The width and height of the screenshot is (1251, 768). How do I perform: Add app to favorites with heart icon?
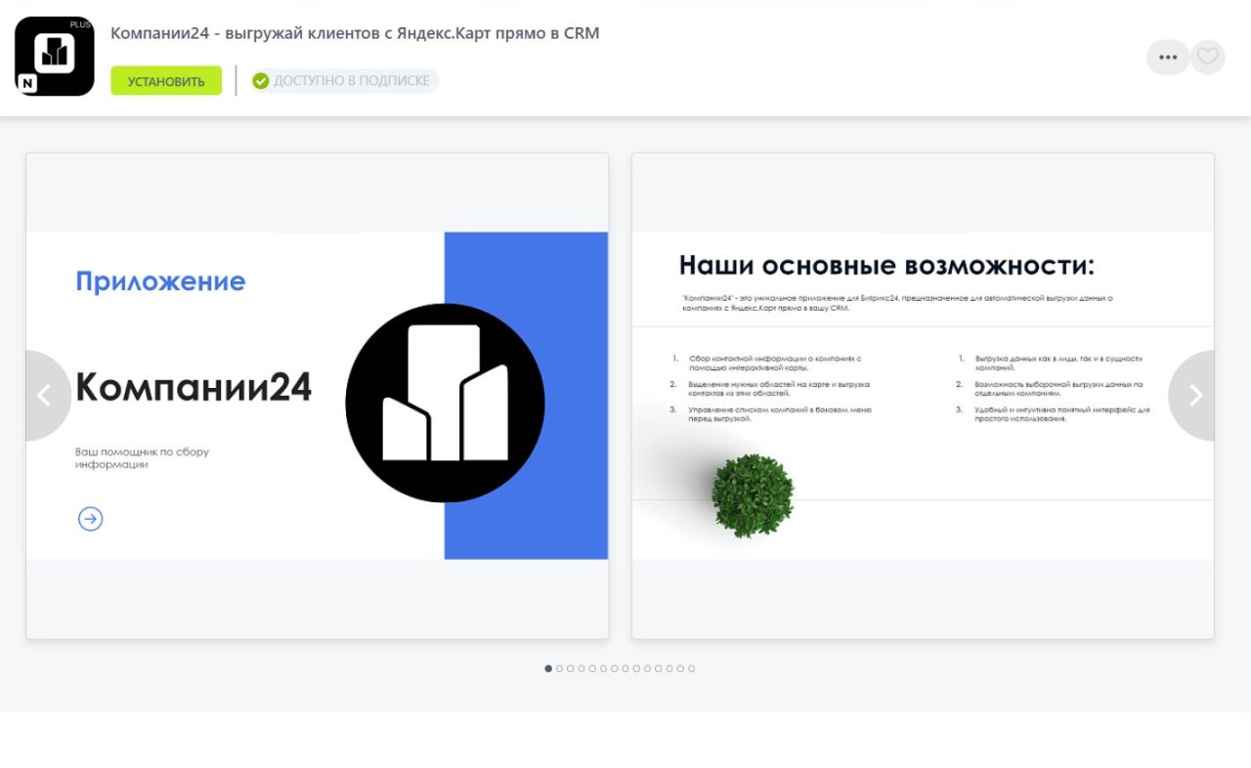tap(1208, 57)
